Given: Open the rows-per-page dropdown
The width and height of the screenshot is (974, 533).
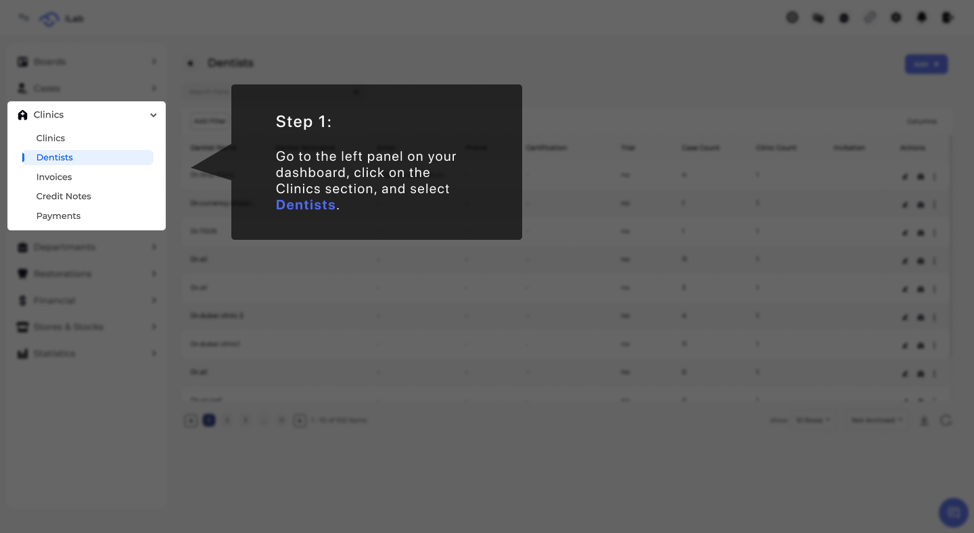Looking at the screenshot, I should pos(812,420).
